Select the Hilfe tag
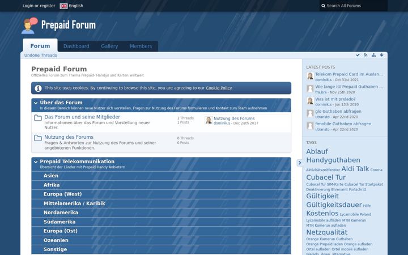Screen dimensions: 408x255 coord(367,206)
